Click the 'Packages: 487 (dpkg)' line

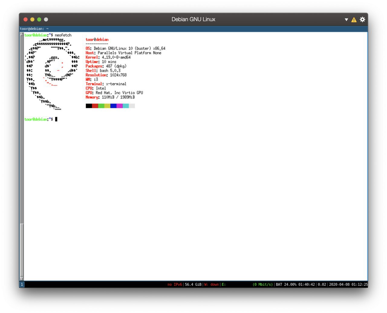coord(106,66)
